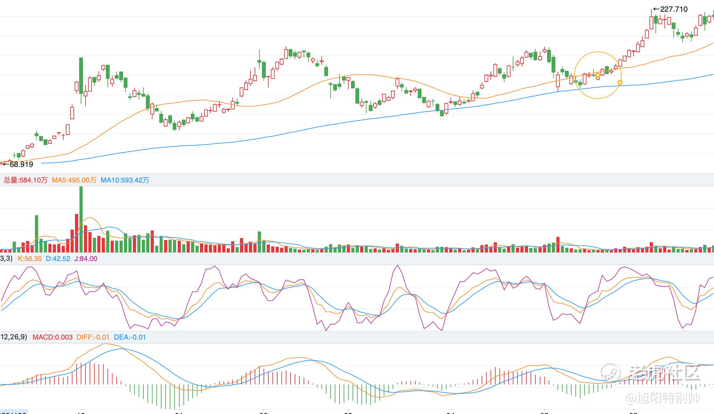Click the 227.710 high price label

click(x=674, y=9)
